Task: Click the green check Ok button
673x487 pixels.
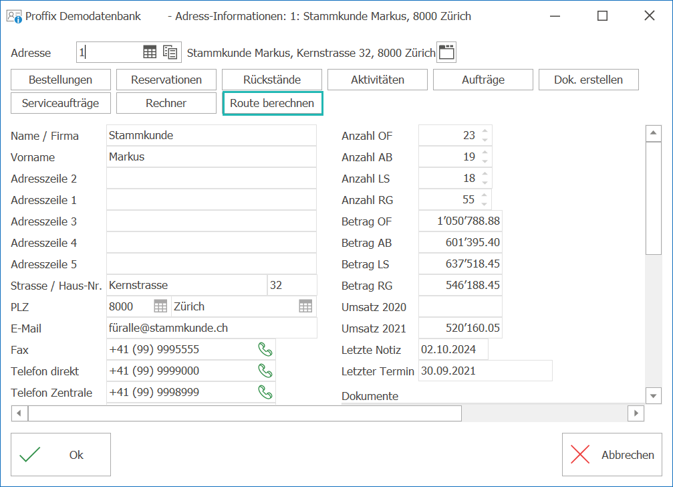Action: [x=61, y=454]
